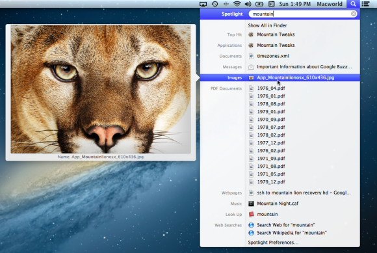This screenshot has width=377, height=253.
Task: Click the Macworld user menu
Action: pos(330,4)
